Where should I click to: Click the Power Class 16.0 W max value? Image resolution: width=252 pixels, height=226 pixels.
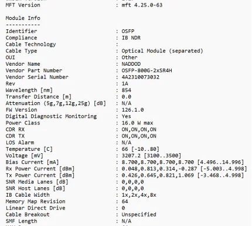(x=137, y=123)
